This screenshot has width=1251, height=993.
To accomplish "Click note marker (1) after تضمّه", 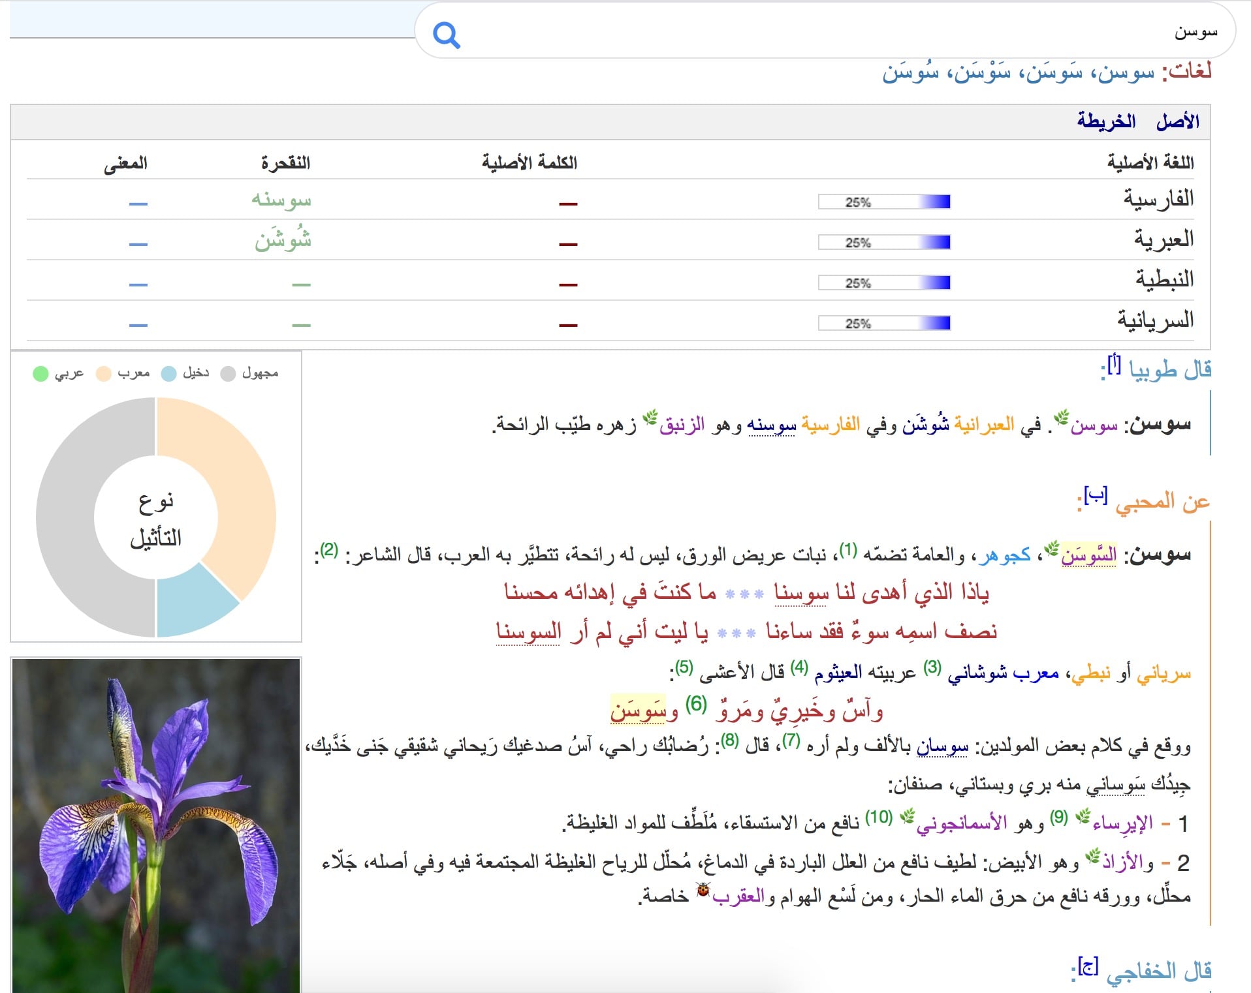I will (848, 549).
